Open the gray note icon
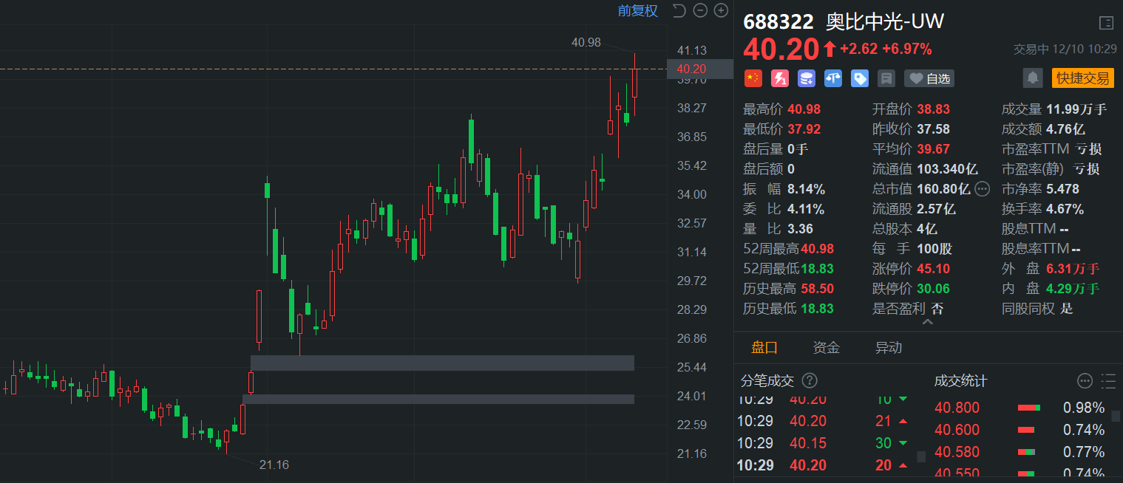The height and width of the screenshot is (483, 1123). click(886, 78)
